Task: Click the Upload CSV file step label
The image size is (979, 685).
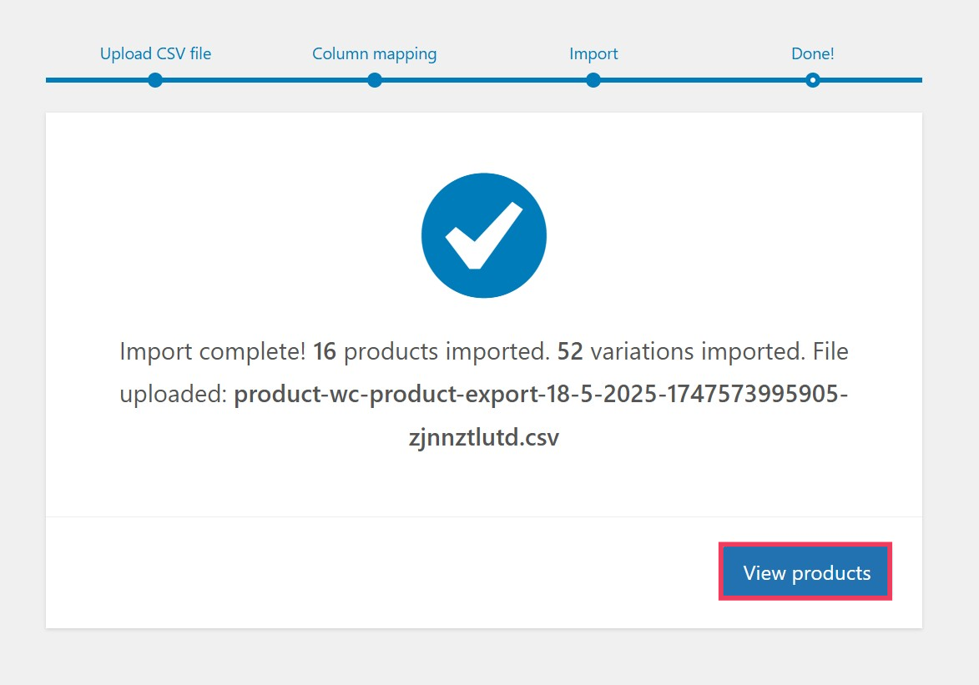Action: [x=155, y=53]
